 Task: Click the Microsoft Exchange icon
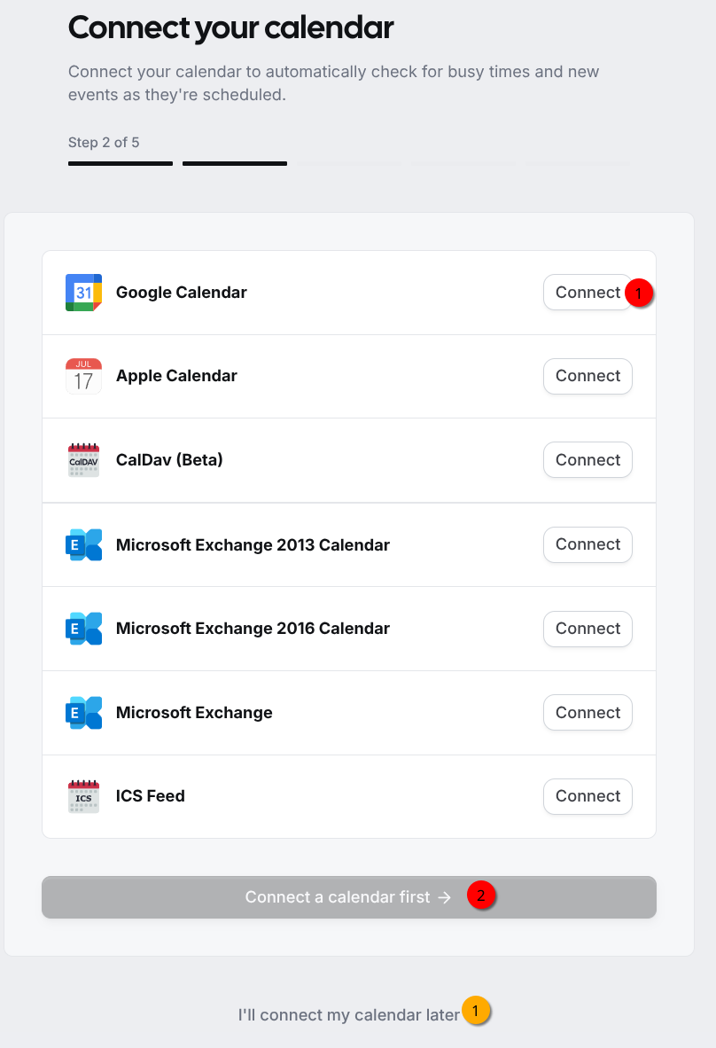coord(83,713)
